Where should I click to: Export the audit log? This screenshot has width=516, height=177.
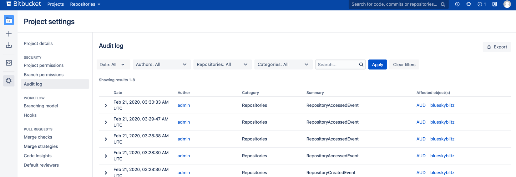coord(497,47)
